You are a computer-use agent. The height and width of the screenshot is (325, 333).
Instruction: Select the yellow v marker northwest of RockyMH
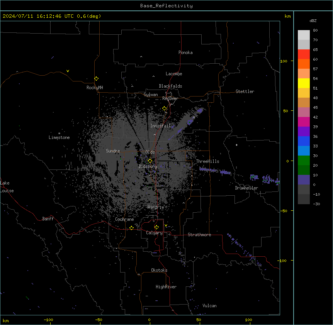[x=68, y=71]
